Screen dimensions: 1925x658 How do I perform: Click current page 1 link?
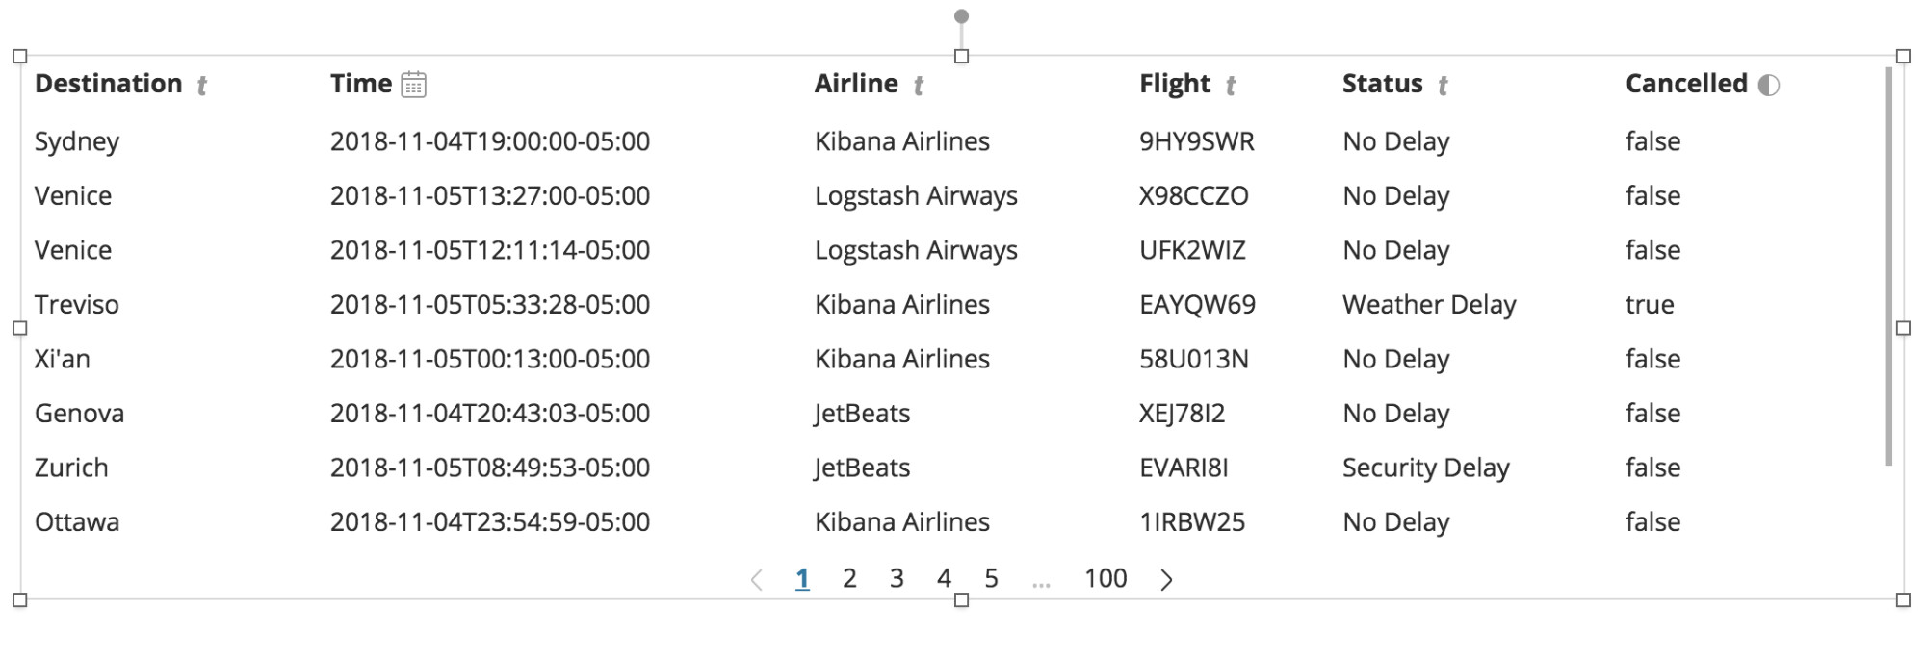click(x=802, y=578)
